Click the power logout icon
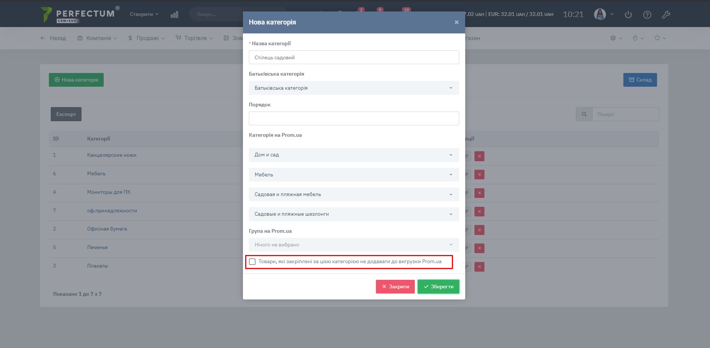 [x=628, y=14]
